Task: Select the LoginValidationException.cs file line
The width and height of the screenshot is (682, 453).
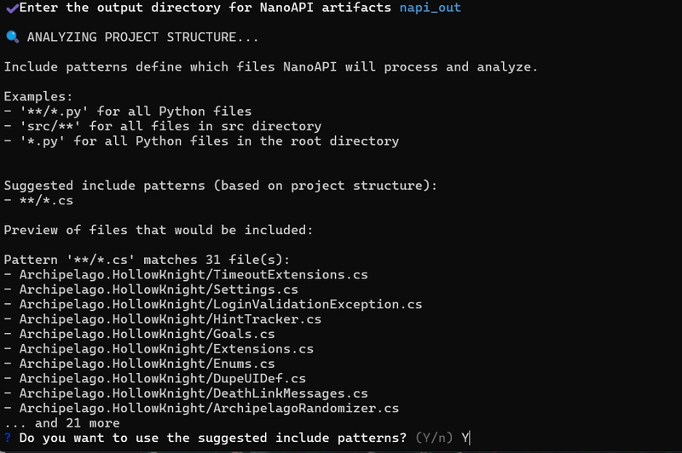Action: [x=213, y=305]
